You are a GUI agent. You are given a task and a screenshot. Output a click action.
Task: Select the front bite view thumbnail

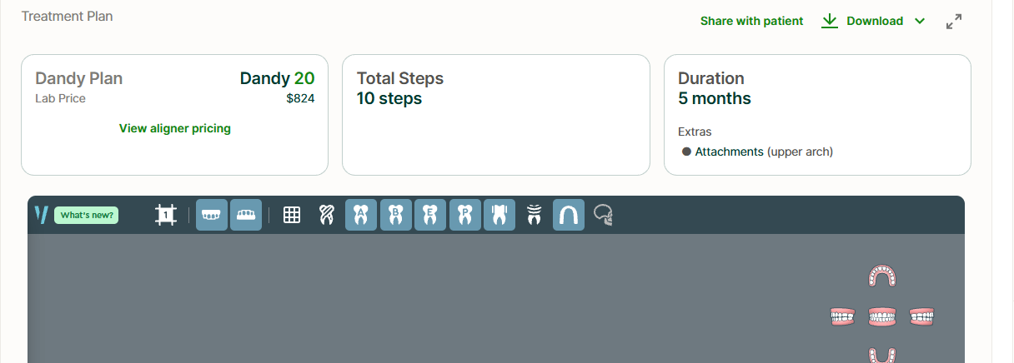pyautogui.click(x=881, y=316)
